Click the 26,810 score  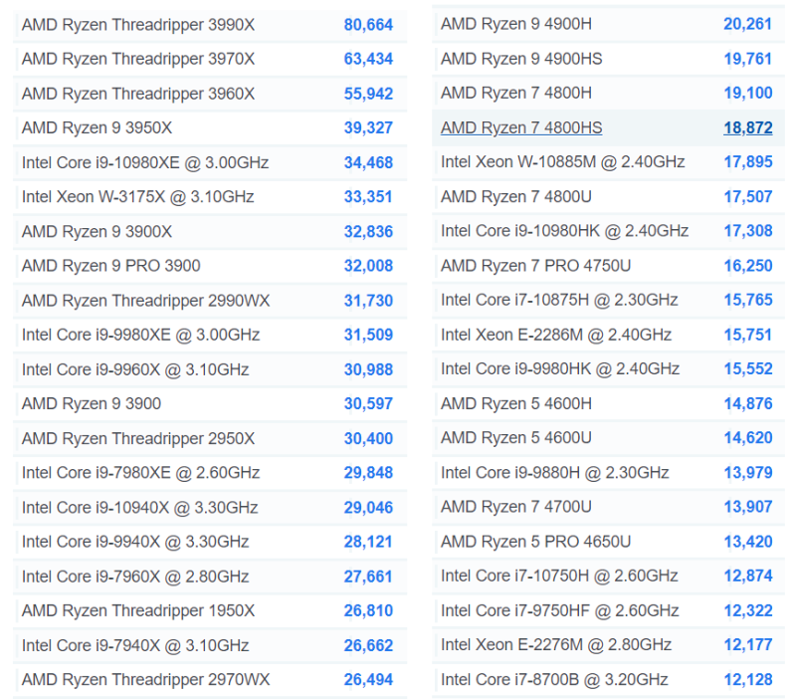368,610
